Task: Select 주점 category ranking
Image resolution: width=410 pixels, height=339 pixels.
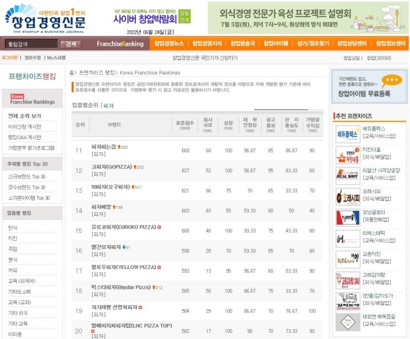Action: pos(13,249)
